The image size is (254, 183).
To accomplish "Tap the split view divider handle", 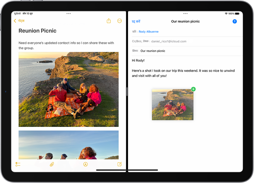I will pos(127,91).
